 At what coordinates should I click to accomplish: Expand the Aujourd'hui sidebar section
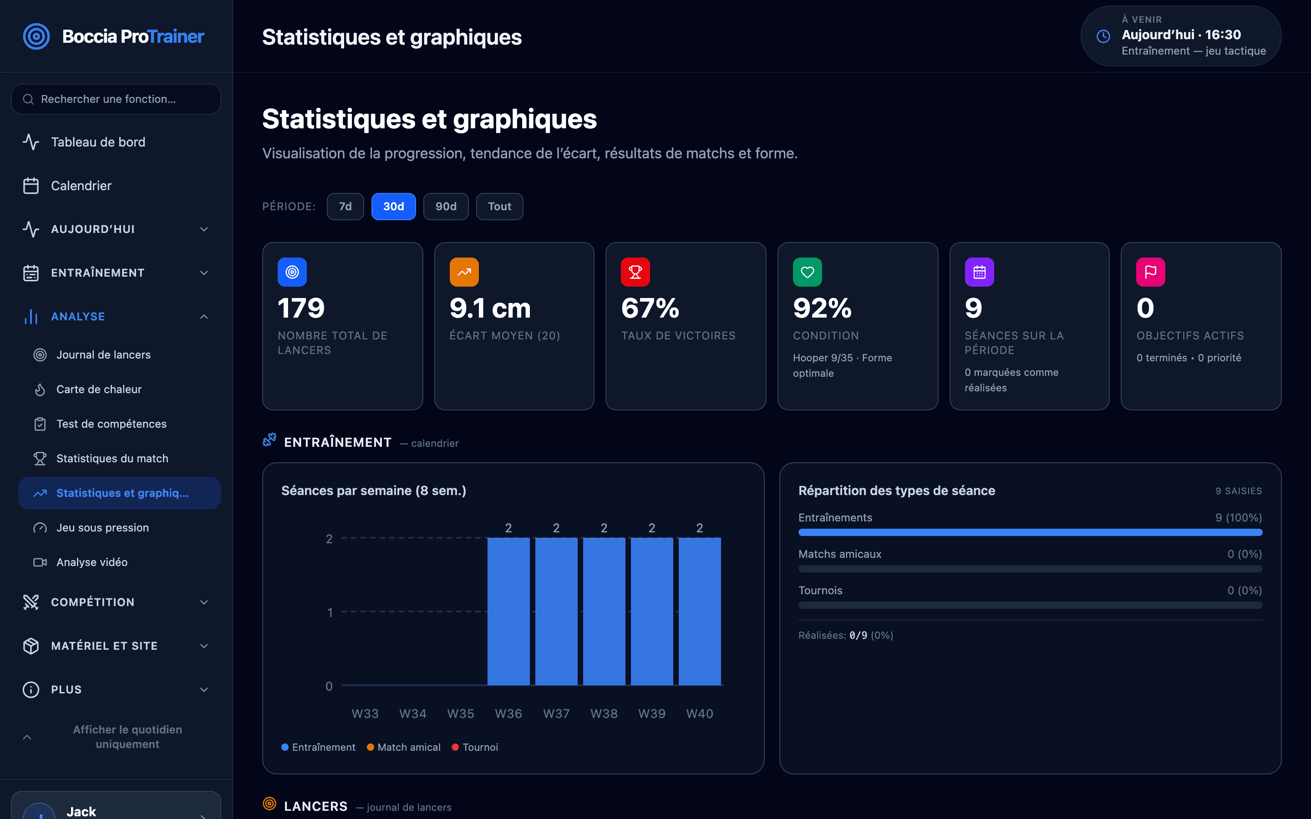116,229
